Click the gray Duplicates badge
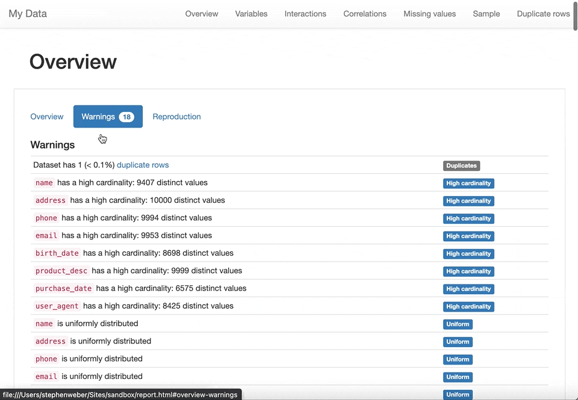The height and width of the screenshot is (400, 578). [x=462, y=166]
